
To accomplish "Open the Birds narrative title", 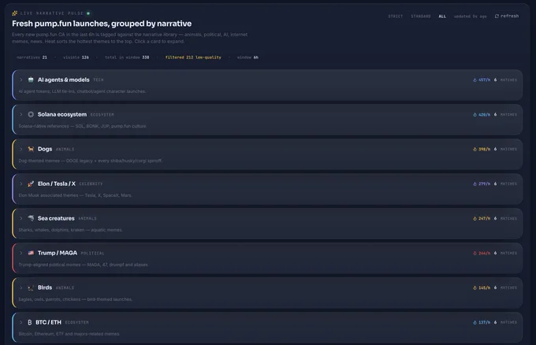I will (45, 287).
